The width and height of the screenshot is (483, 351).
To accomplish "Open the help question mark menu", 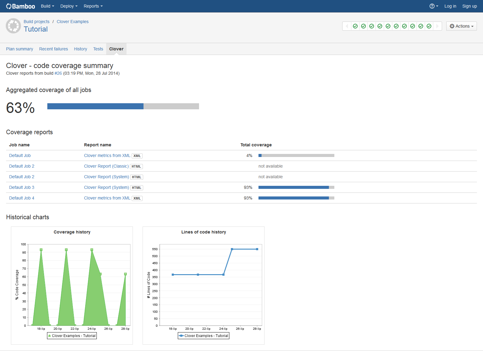I will click(434, 6).
